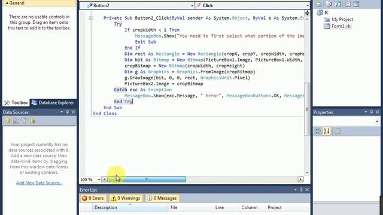This screenshot has height=215, width=383.
Task: Pin the Error List panel
Action: point(301,190)
